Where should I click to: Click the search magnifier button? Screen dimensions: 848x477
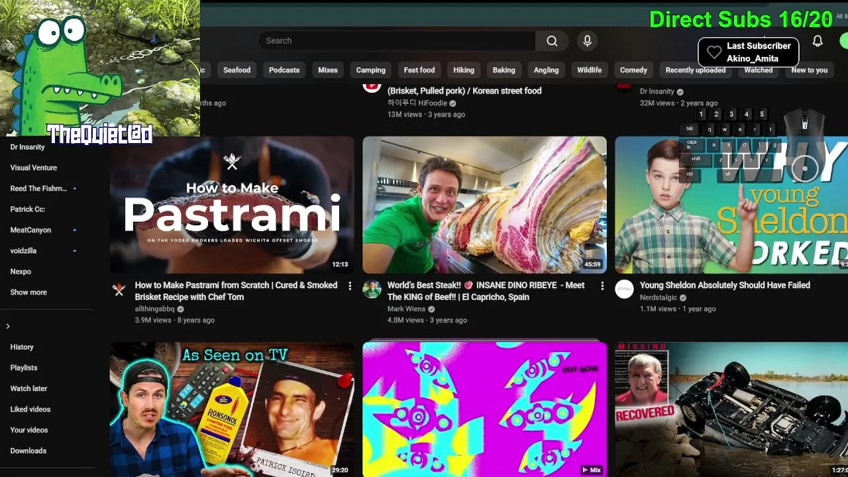tap(552, 40)
